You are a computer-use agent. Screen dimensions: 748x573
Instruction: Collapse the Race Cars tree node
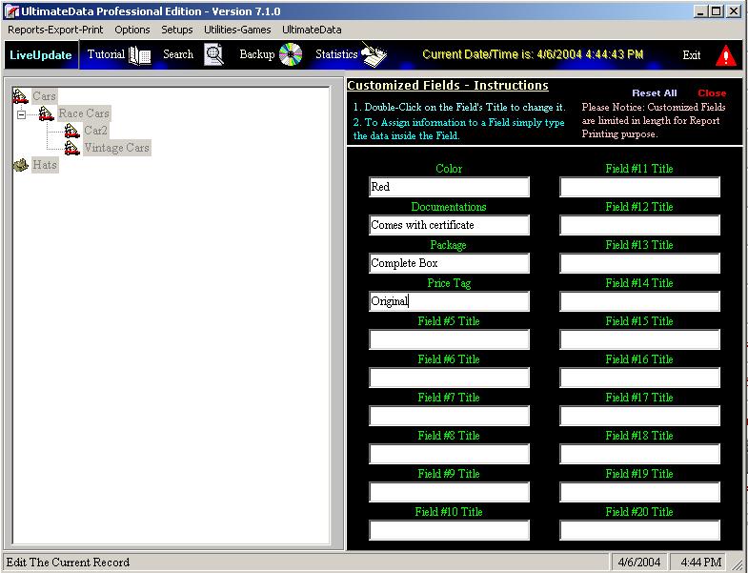(20, 114)
